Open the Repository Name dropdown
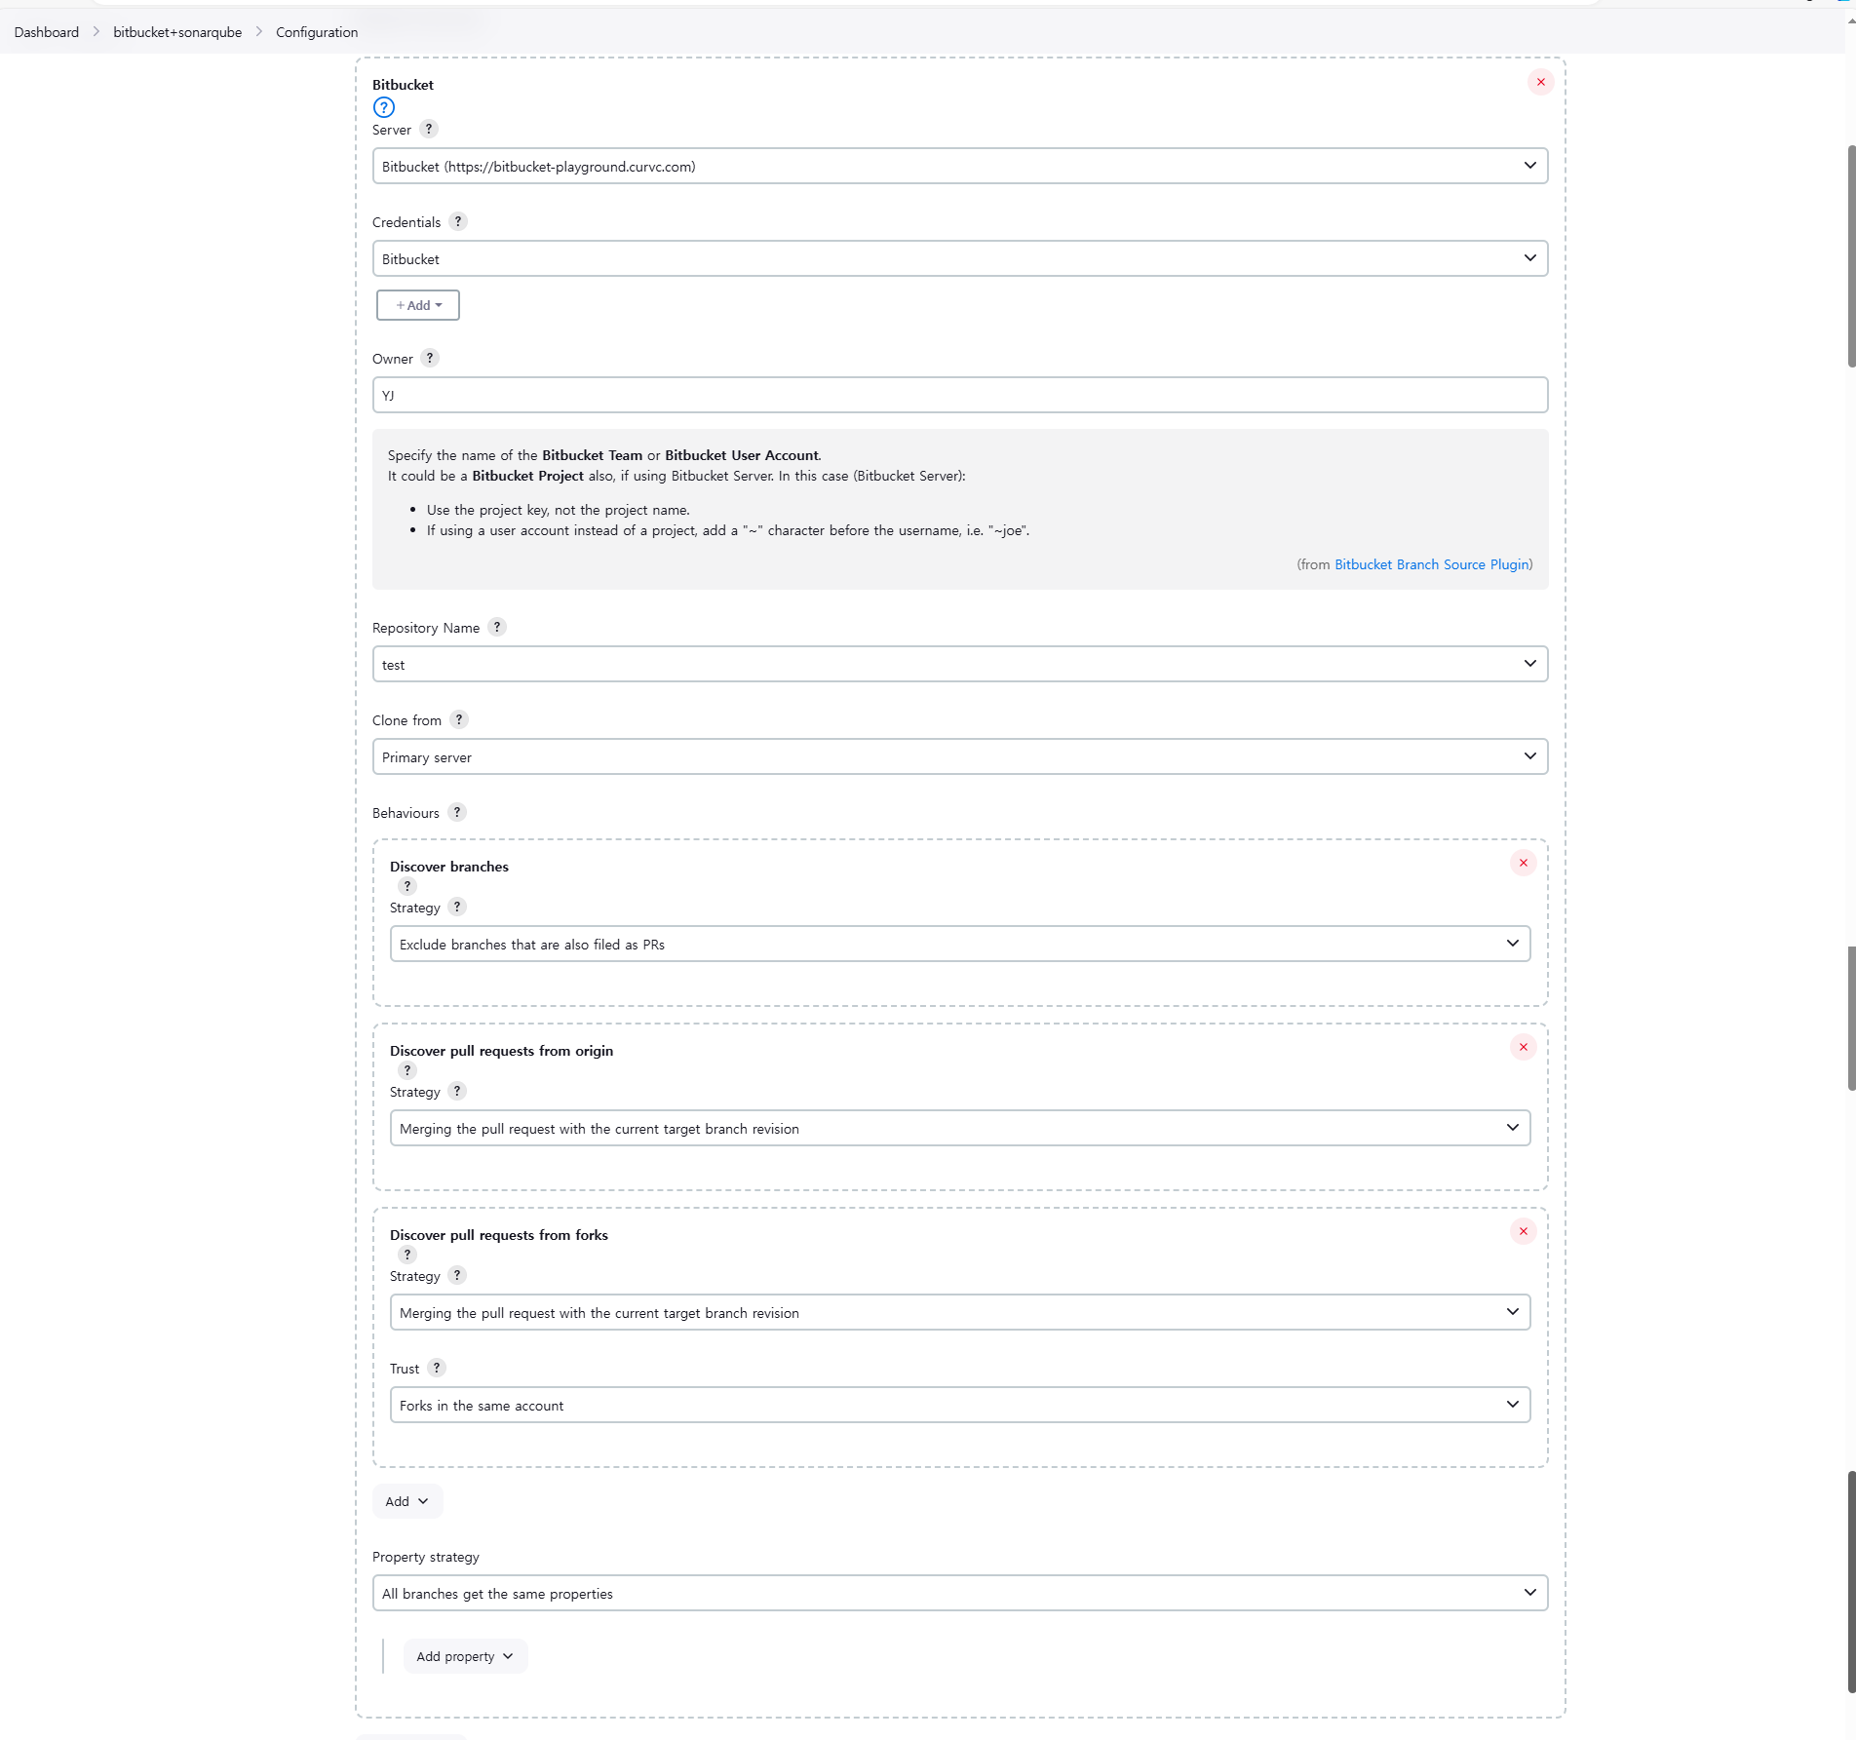The width and height of the screenshot is (1856, 1740). click(x=960, y=664)
